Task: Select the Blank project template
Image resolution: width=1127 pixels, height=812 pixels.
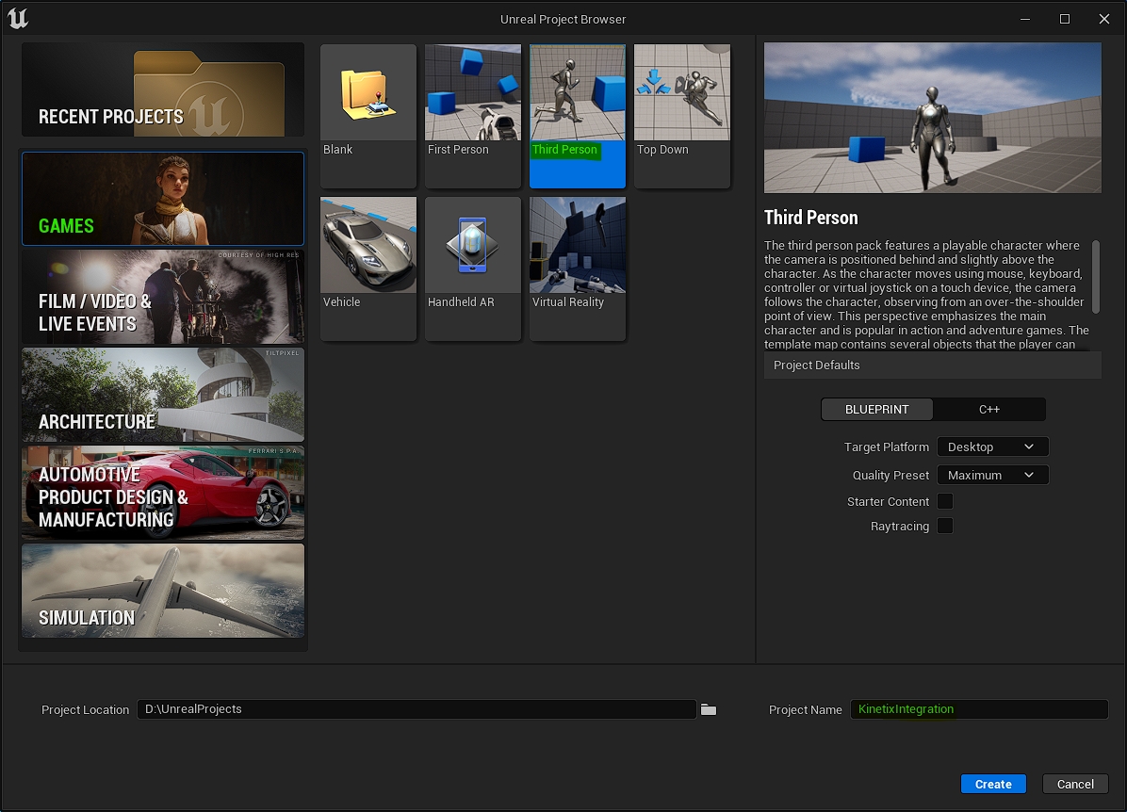Action: click(x=367, y=115)
